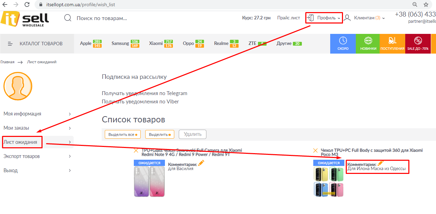The image size is (436, 214).
Task: Click the Выделить все button
Action: (x=123, y=134)
